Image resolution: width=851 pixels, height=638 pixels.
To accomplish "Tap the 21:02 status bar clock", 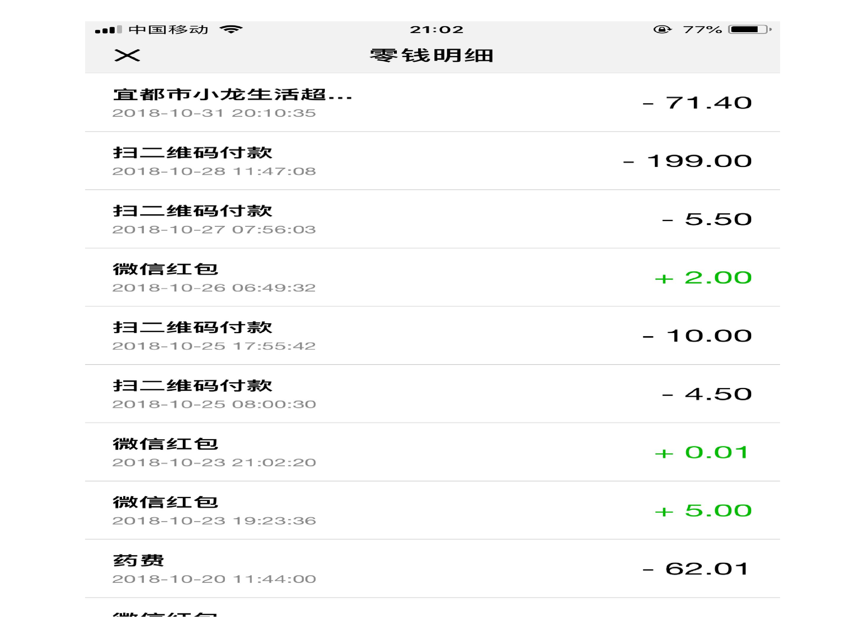I will (437, 30).
